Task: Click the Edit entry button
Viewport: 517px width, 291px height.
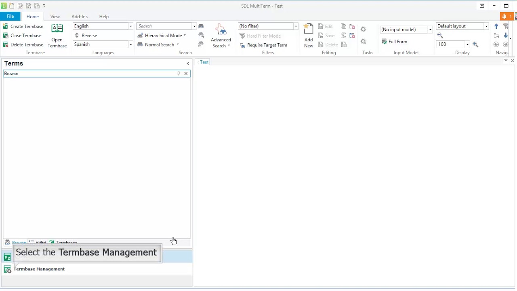Action: tap(326, 26)
